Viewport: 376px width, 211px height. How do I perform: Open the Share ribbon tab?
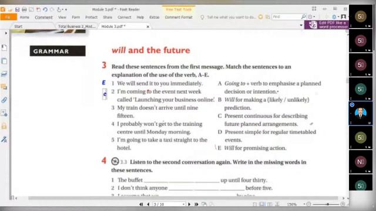pos(108,17)
